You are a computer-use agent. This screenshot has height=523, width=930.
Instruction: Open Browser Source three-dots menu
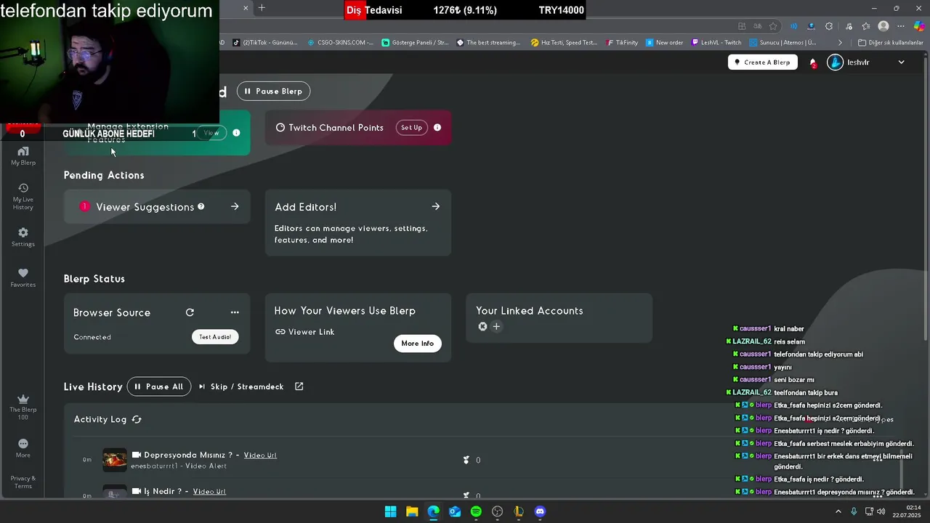pos(235,312)
